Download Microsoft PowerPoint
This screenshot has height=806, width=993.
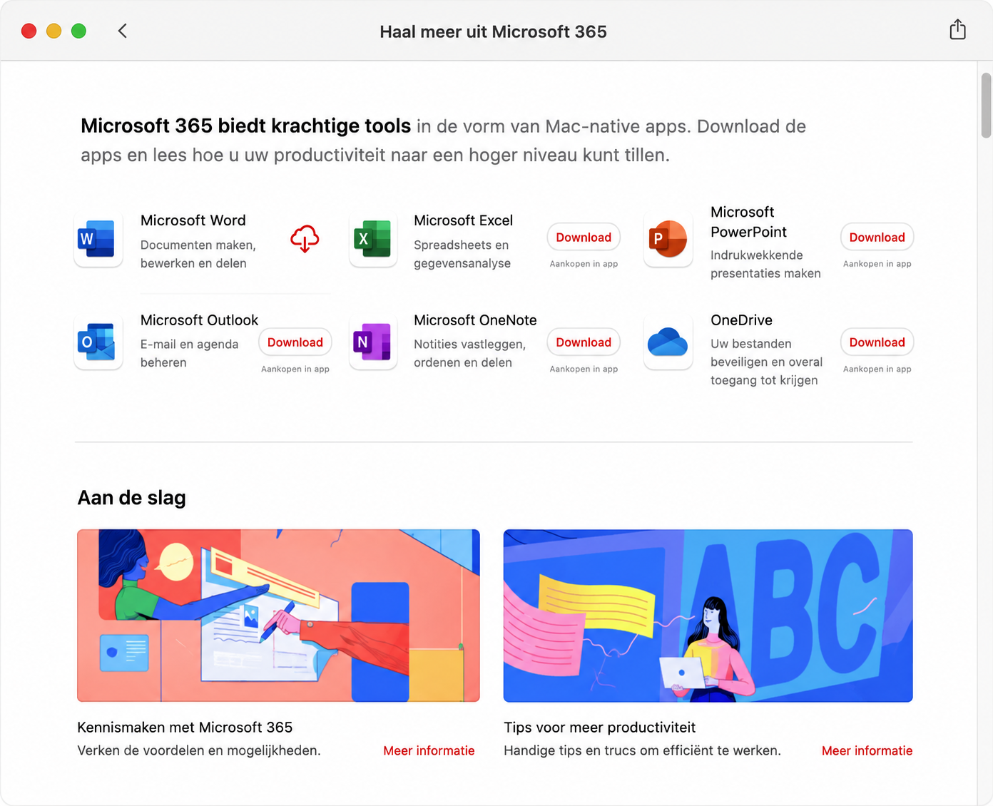click(877, 238)
